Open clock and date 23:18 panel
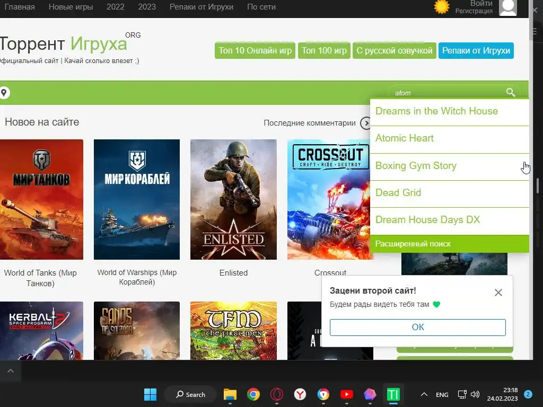This screenshot has height=407, width=543. tap(502, 394)
